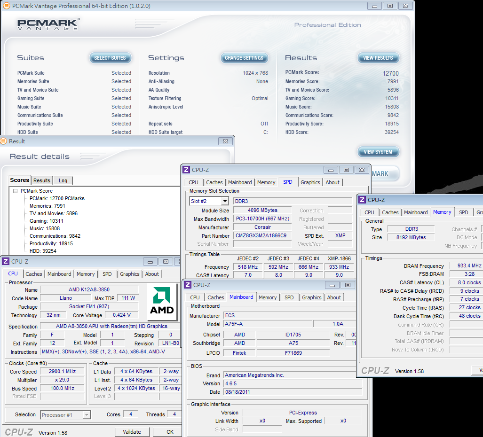Click the CHANGE SETTINGS button
Screen dimensions: 483x437
tap(244, 58)
